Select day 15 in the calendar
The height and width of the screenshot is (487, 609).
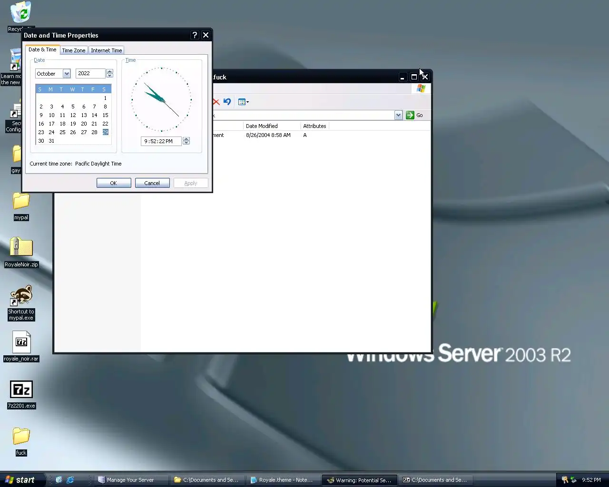105,115
